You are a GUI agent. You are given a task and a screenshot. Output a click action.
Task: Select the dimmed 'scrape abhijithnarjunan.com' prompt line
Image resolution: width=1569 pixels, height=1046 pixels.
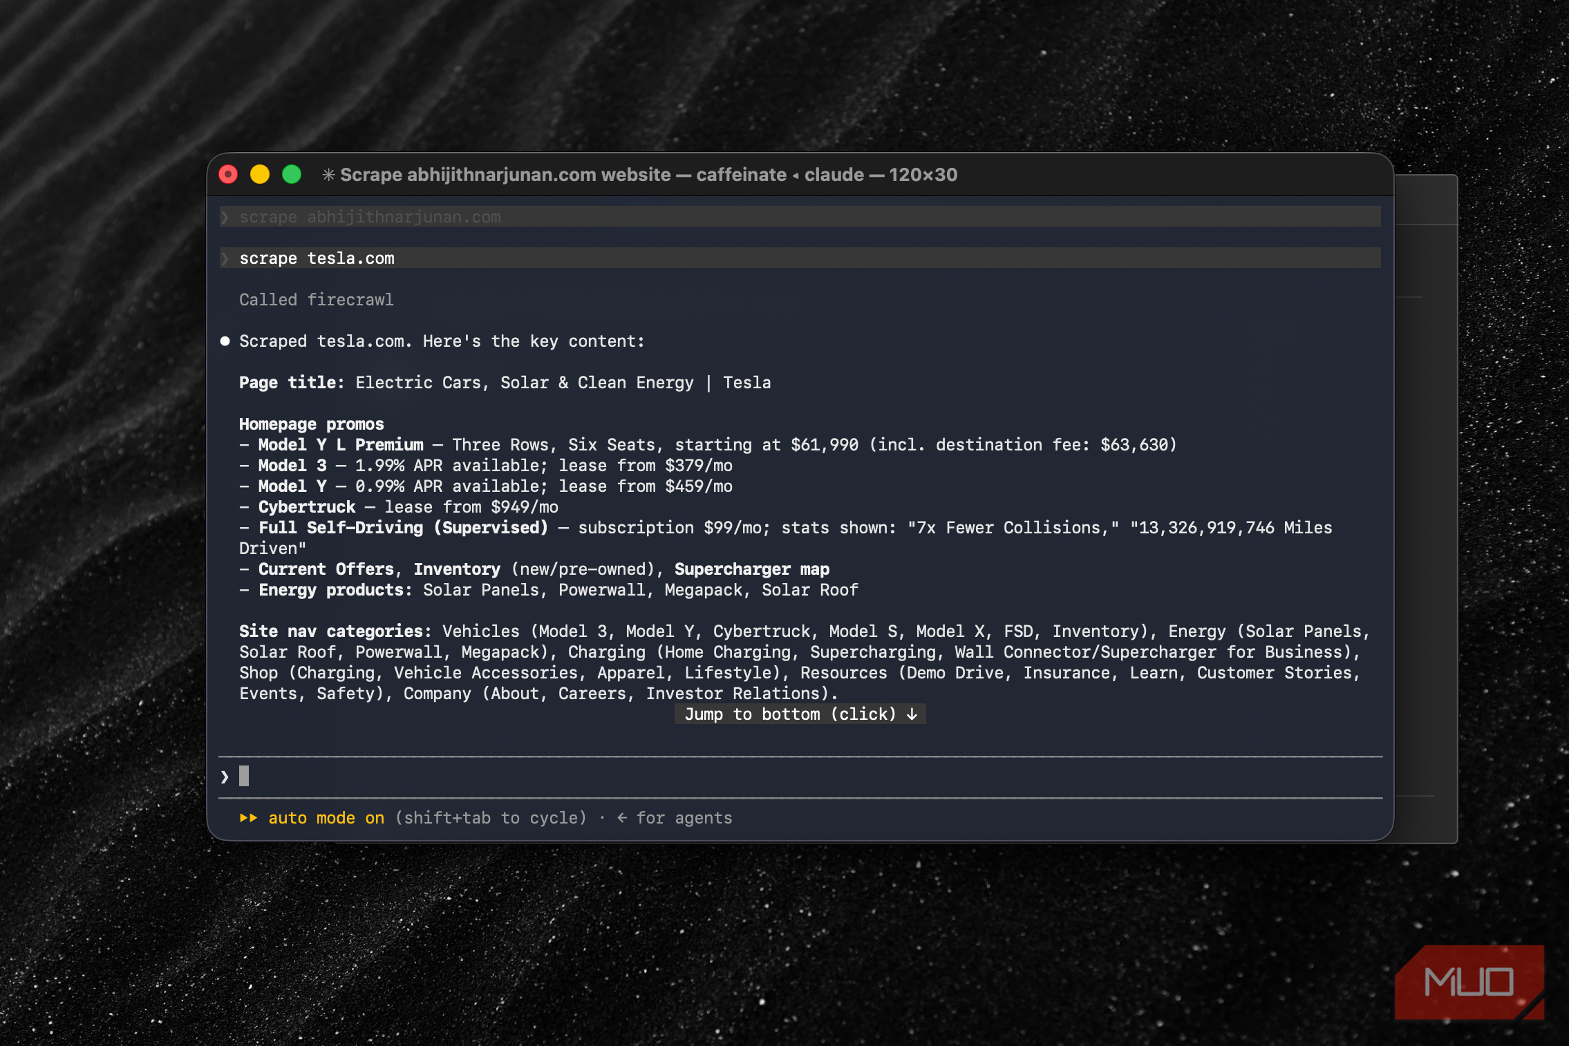point(800,217)
